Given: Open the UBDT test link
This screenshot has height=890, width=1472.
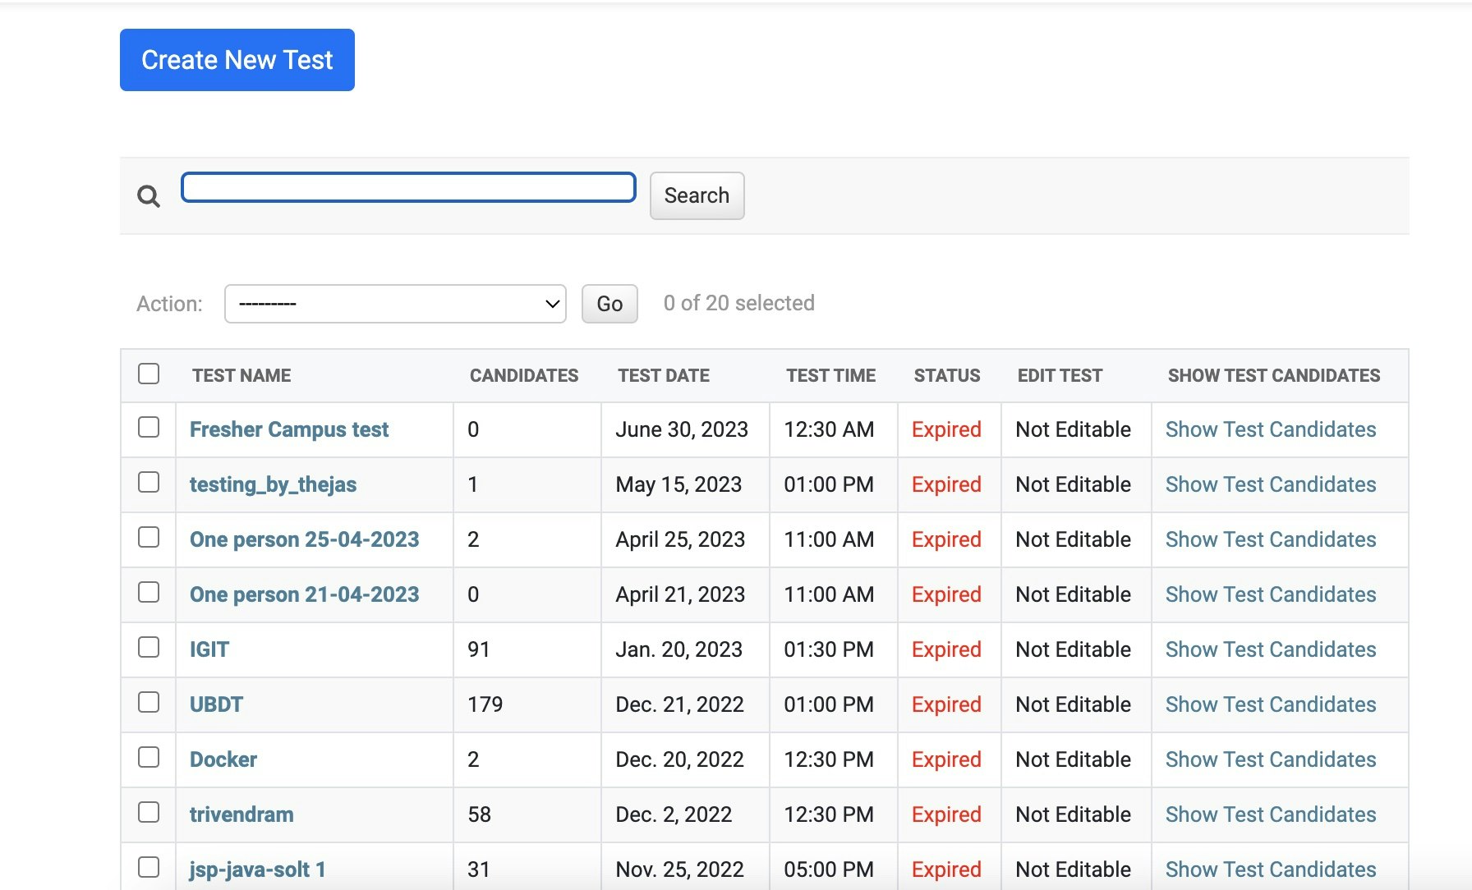Looking at the screenshot, I should pyautogui.click(x=216, y=704).
